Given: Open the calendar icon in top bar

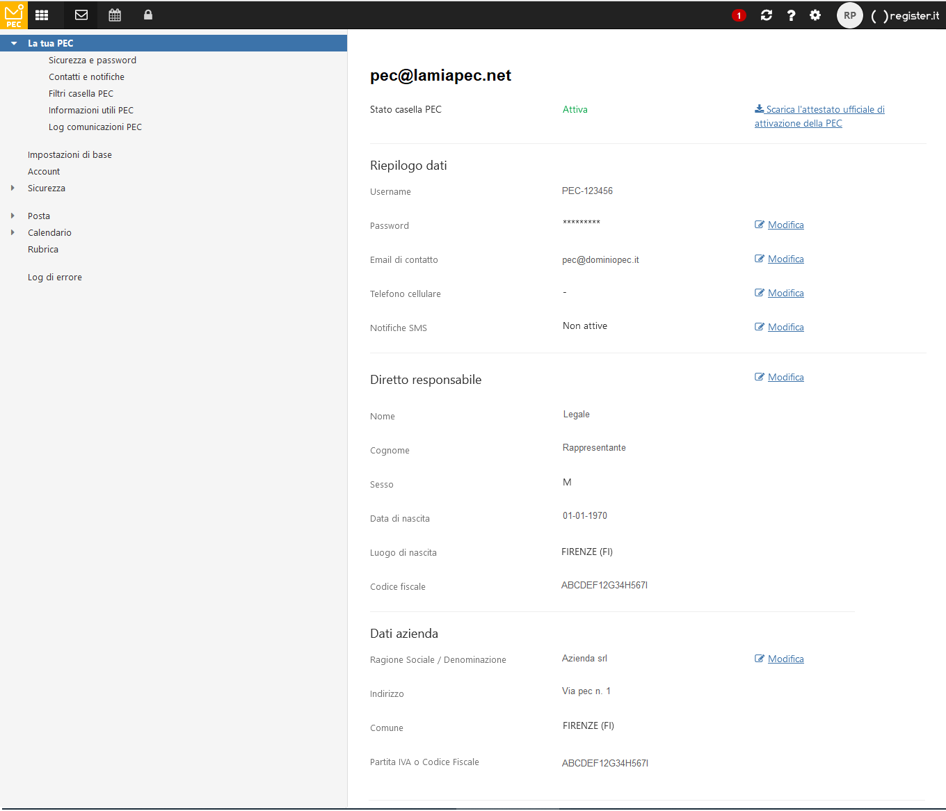Looking at the screenshot, I should (x=115, y=15).
